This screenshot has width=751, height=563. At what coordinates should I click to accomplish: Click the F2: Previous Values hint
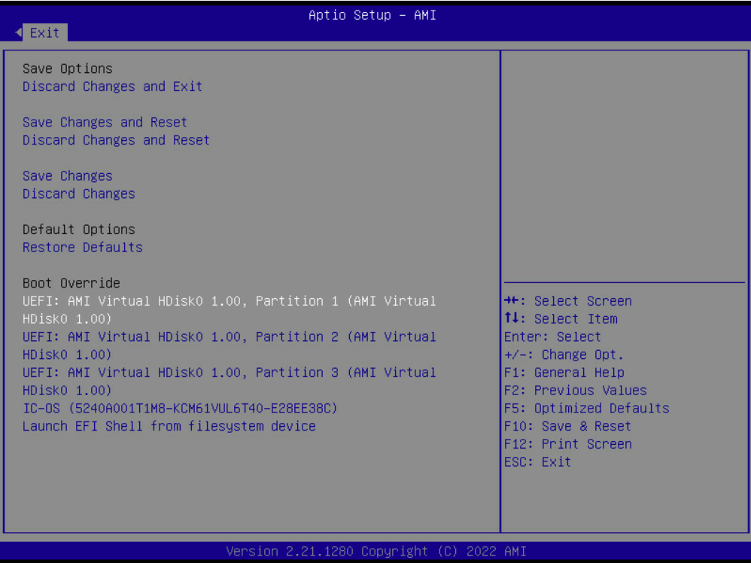pyautogui.click(x=575, y=391)
